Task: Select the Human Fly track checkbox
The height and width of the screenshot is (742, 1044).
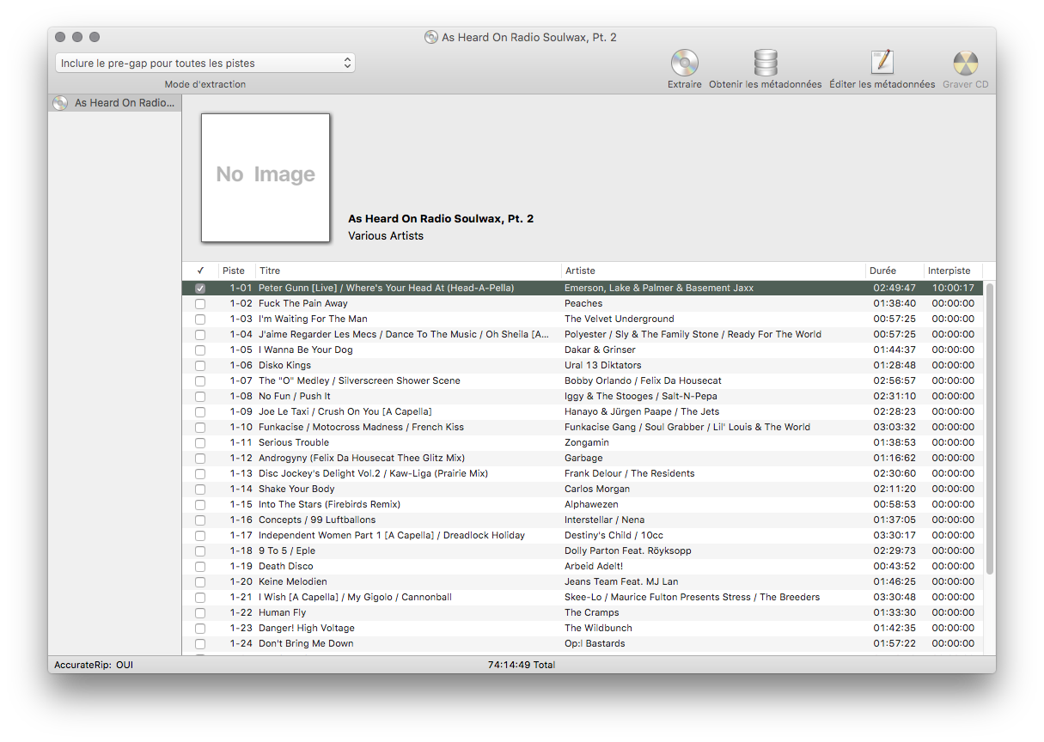Action: coord(200,613)
